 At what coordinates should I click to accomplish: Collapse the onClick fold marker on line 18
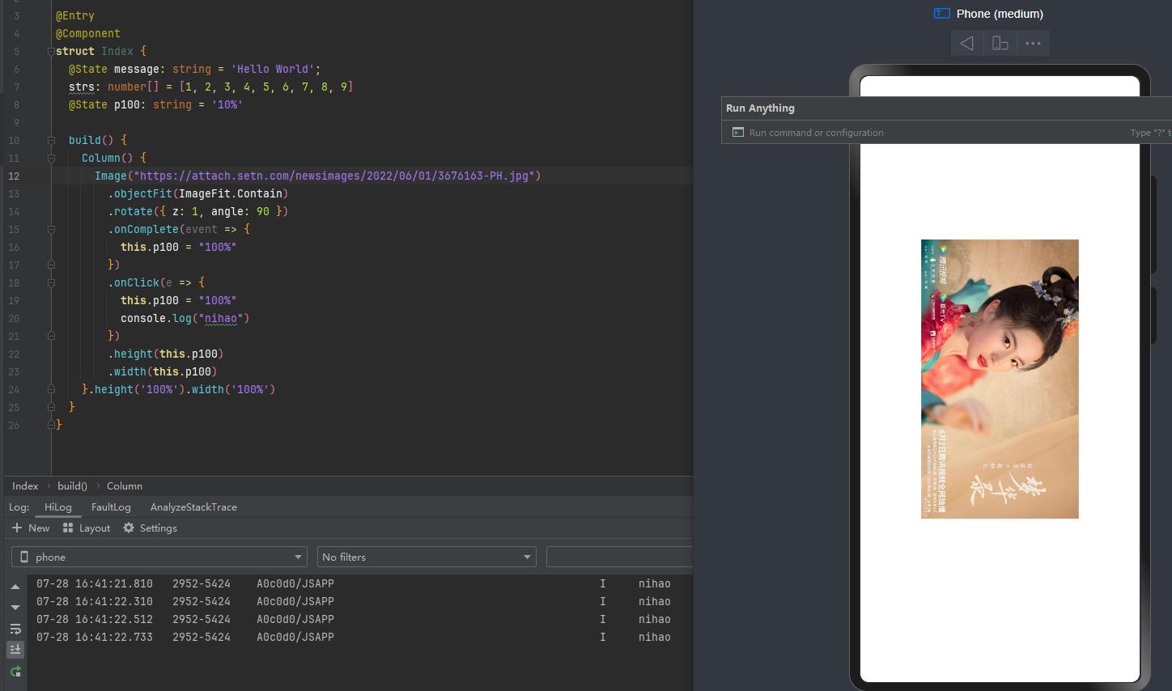click(x=51, y=282)
